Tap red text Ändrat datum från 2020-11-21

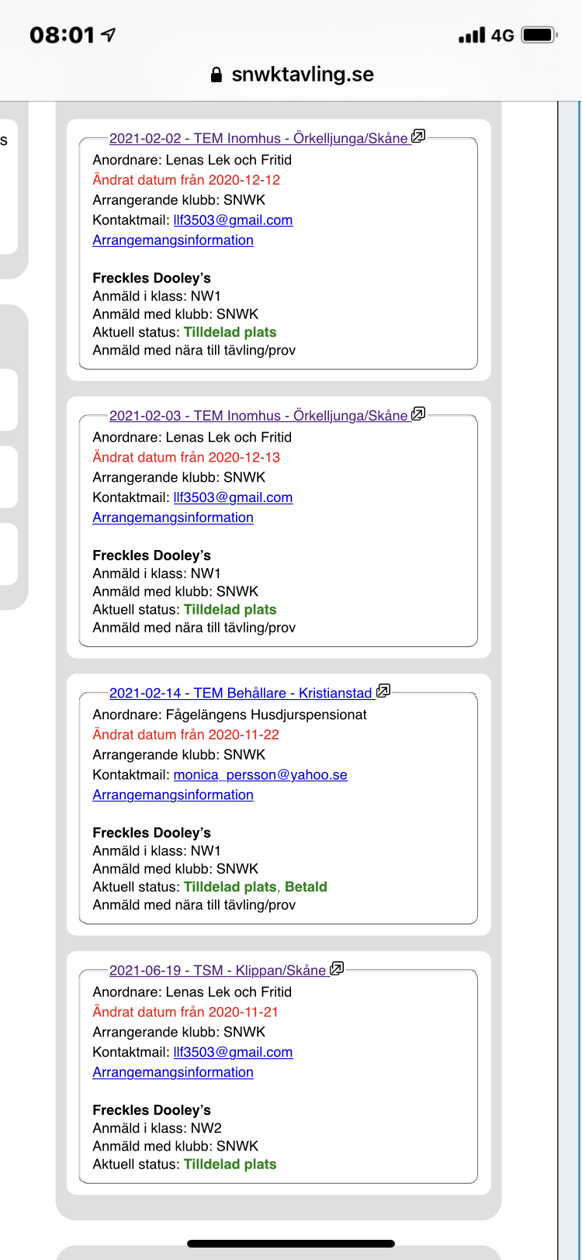coord(185,1012)
